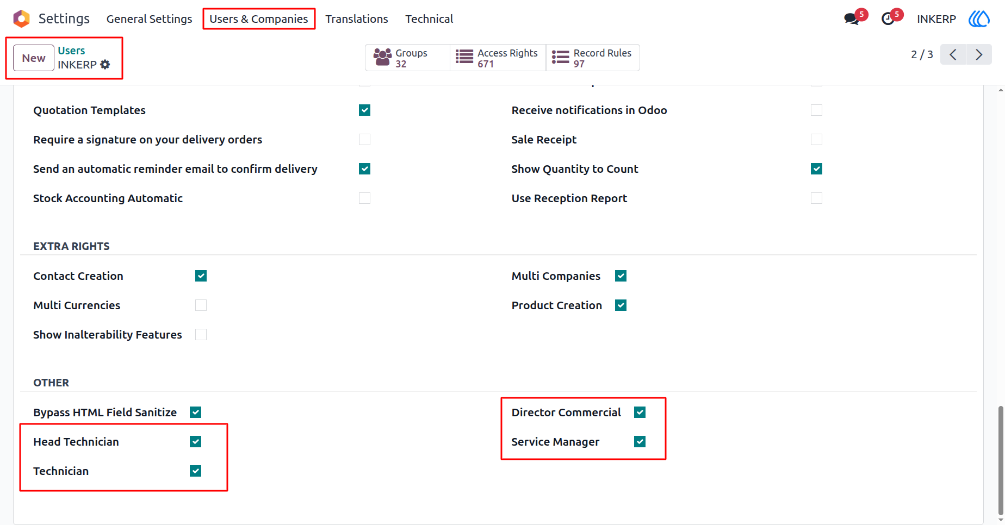Click the OTHER section heading

[51, 383]
